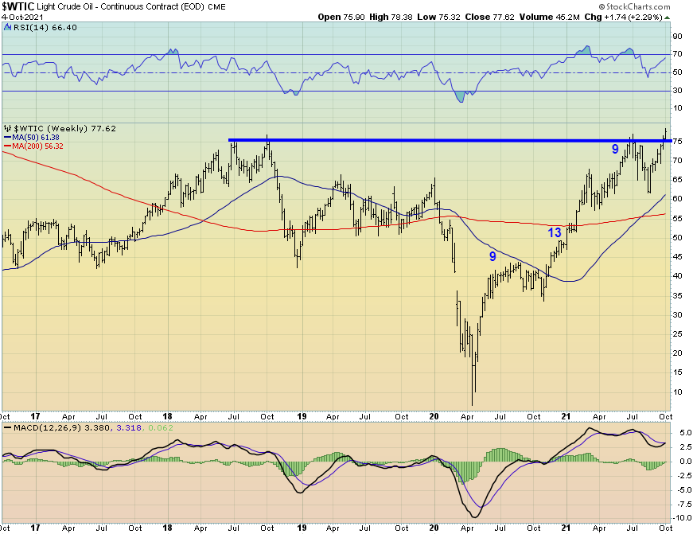Click the blue MA(50) legend line marker

coord(8,137)
